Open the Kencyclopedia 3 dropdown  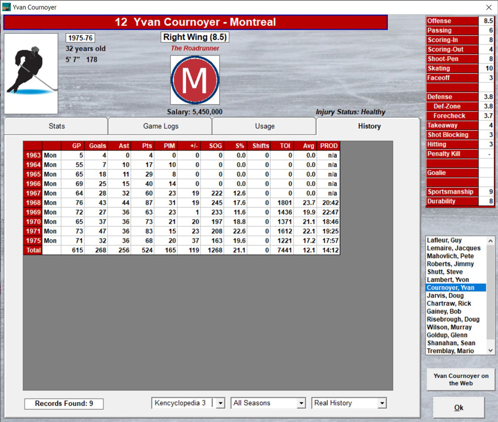tap(220, 403)
